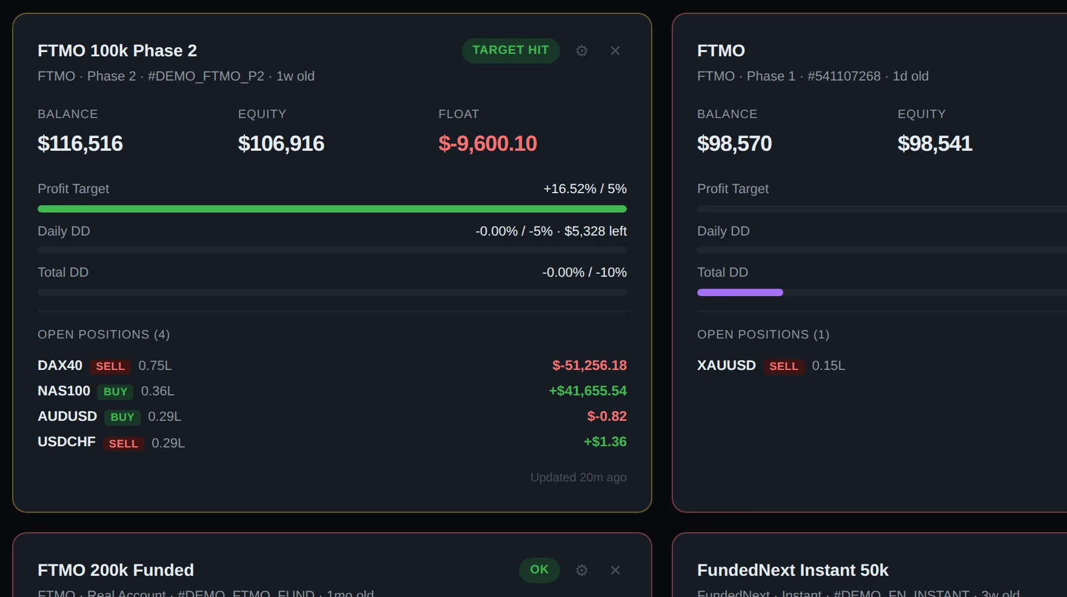Click the $5,328 left daily drawdown text
This screenshot has height=597, width=1067.
595,231
